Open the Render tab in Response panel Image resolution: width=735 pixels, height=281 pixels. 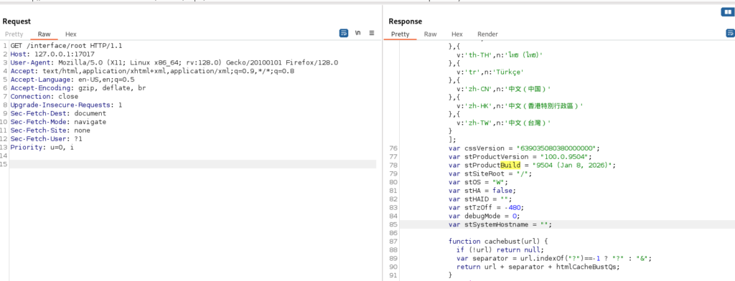[x=487, y=34]
